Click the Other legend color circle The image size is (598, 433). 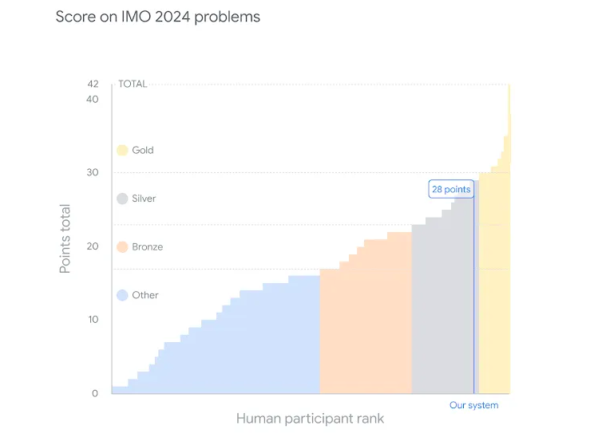(x=122, y=295)
